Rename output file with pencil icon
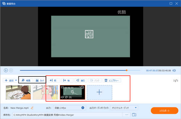 point(32,108)
